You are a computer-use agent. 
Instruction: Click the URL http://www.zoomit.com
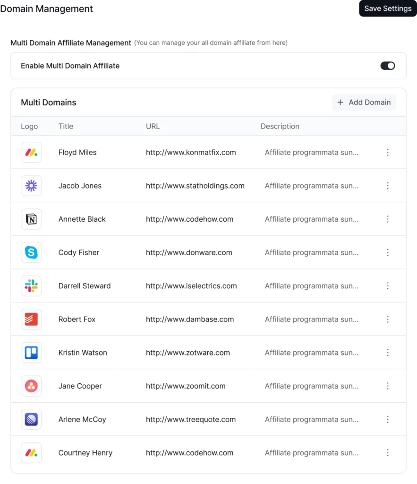click(x=186, y=386)
